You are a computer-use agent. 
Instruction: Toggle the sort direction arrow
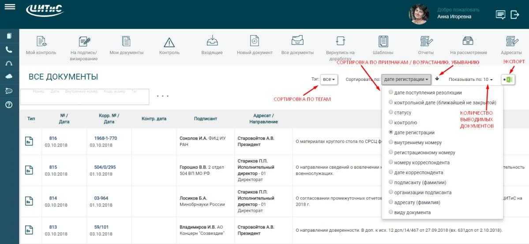tap(437, 79)
